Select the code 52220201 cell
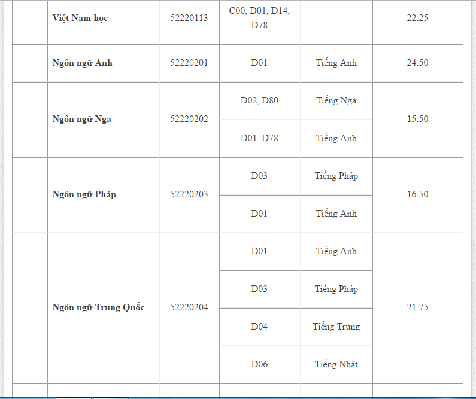 (x=189, y=63)
